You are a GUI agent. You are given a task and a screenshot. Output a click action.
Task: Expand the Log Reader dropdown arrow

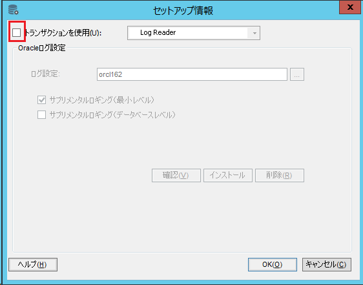(x=254, y=33)
